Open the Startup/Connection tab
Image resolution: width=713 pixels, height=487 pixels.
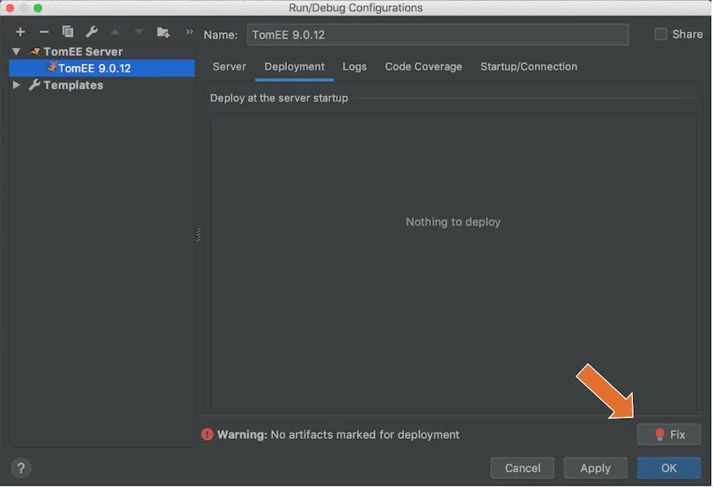[528, 66]
